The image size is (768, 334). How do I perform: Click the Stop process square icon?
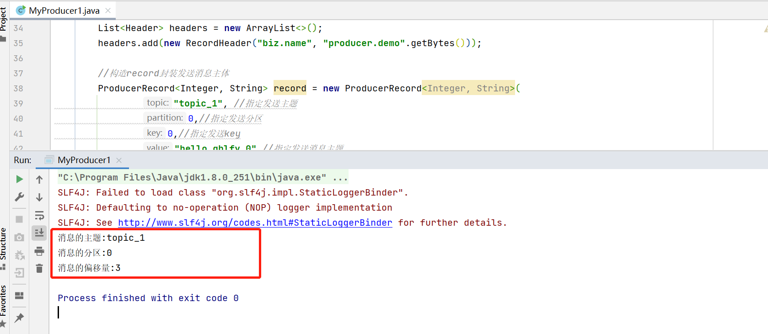pyautogui.click(x=19, y=219)
